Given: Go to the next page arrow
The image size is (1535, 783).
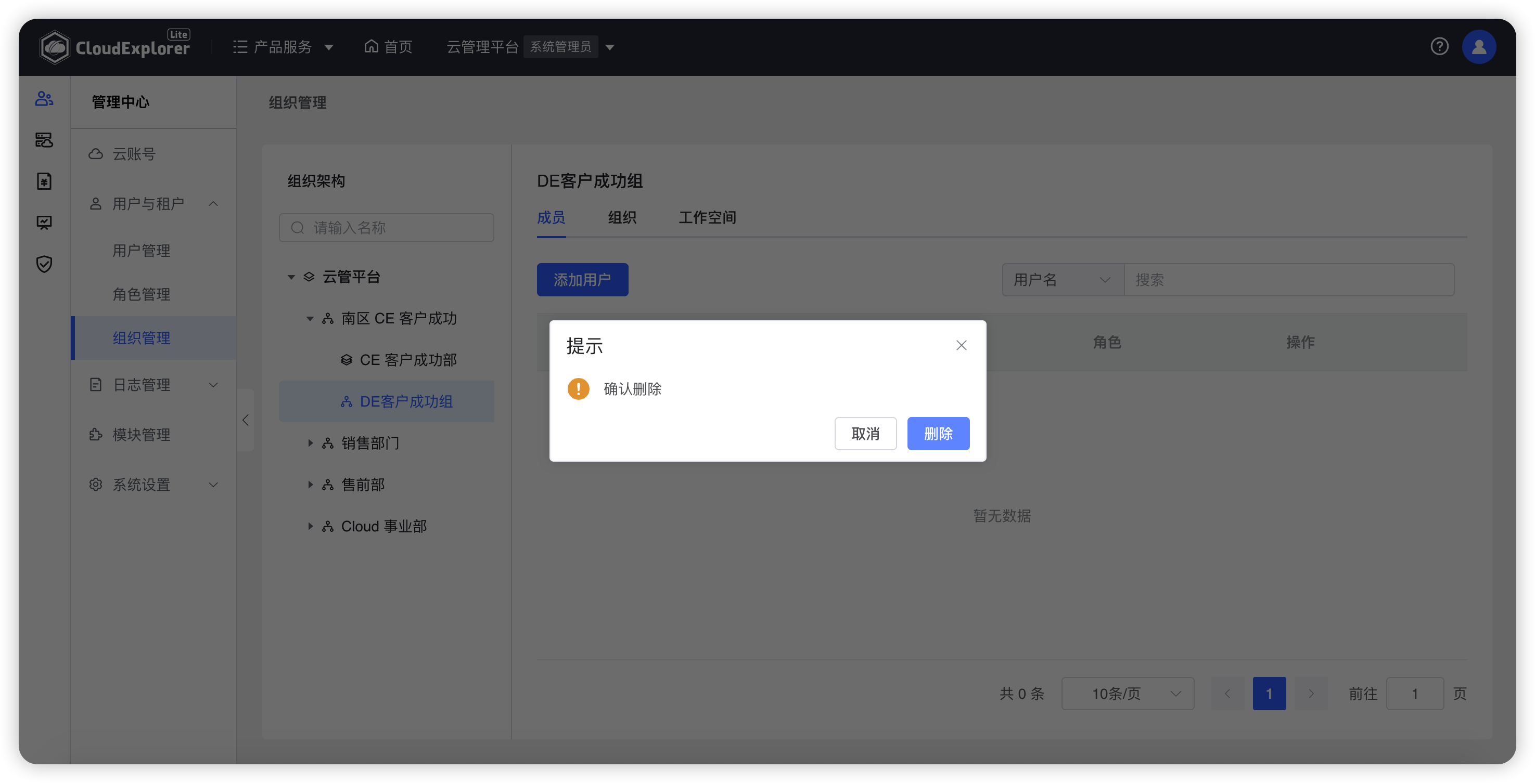Looking at the screenshot, I should tap(1311, 693).
